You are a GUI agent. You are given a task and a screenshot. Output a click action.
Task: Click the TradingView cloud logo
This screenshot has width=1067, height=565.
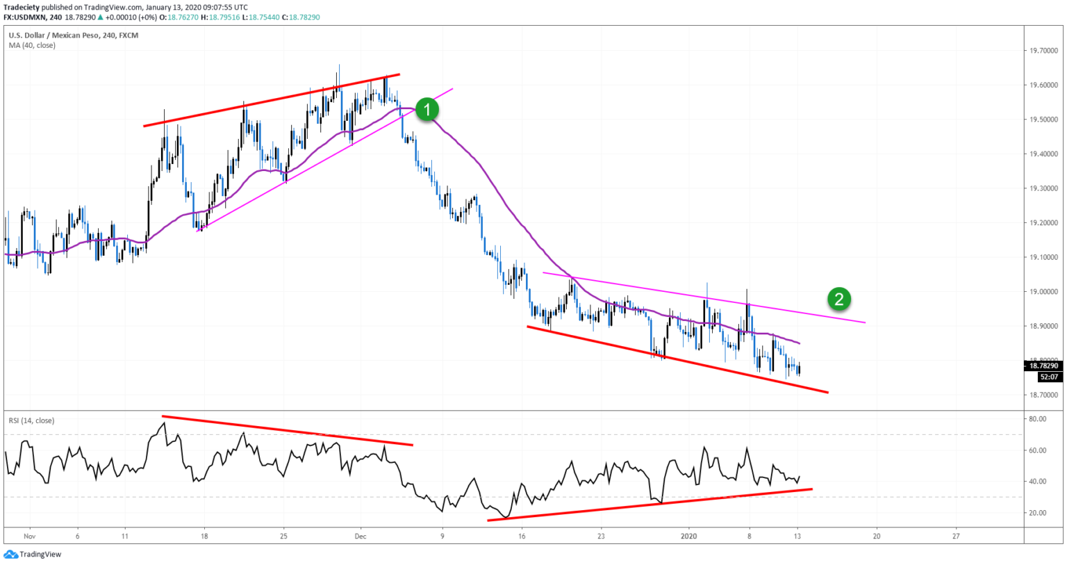(x=13, y=554)
